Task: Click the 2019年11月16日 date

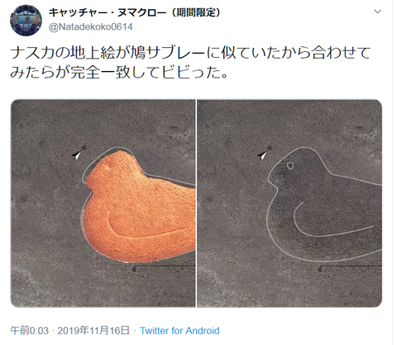Action: [93, 330]
